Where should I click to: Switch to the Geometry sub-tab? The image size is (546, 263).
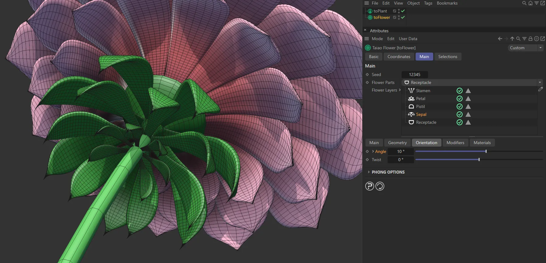397,143
